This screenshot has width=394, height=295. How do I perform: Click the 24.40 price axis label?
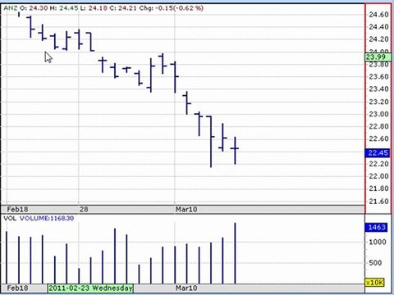tap(379, 27)
